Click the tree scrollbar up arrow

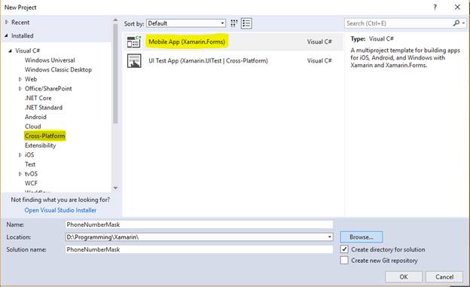[x=115, y=20]
